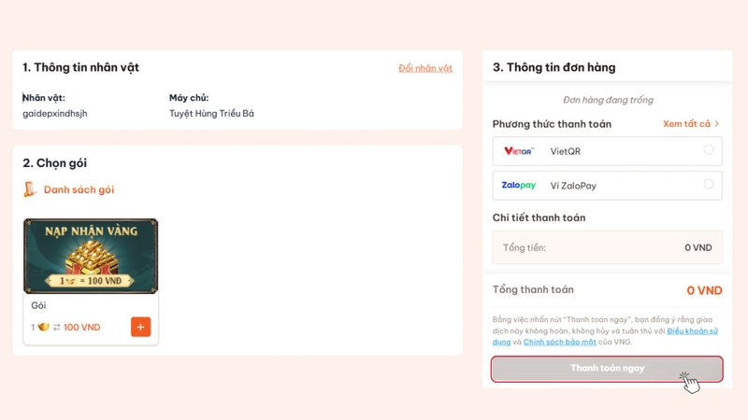Click the orange plus button on the package card

tap(141, 328)
